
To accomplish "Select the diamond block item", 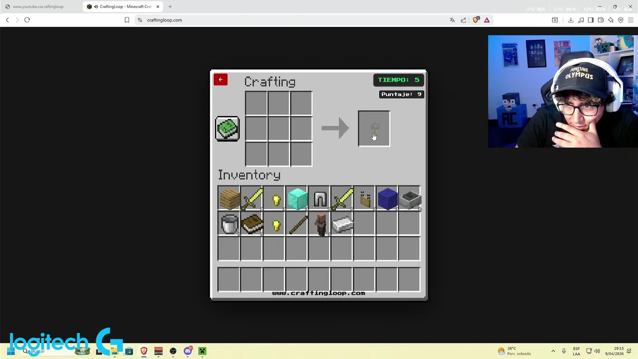I will click(298, 199).
